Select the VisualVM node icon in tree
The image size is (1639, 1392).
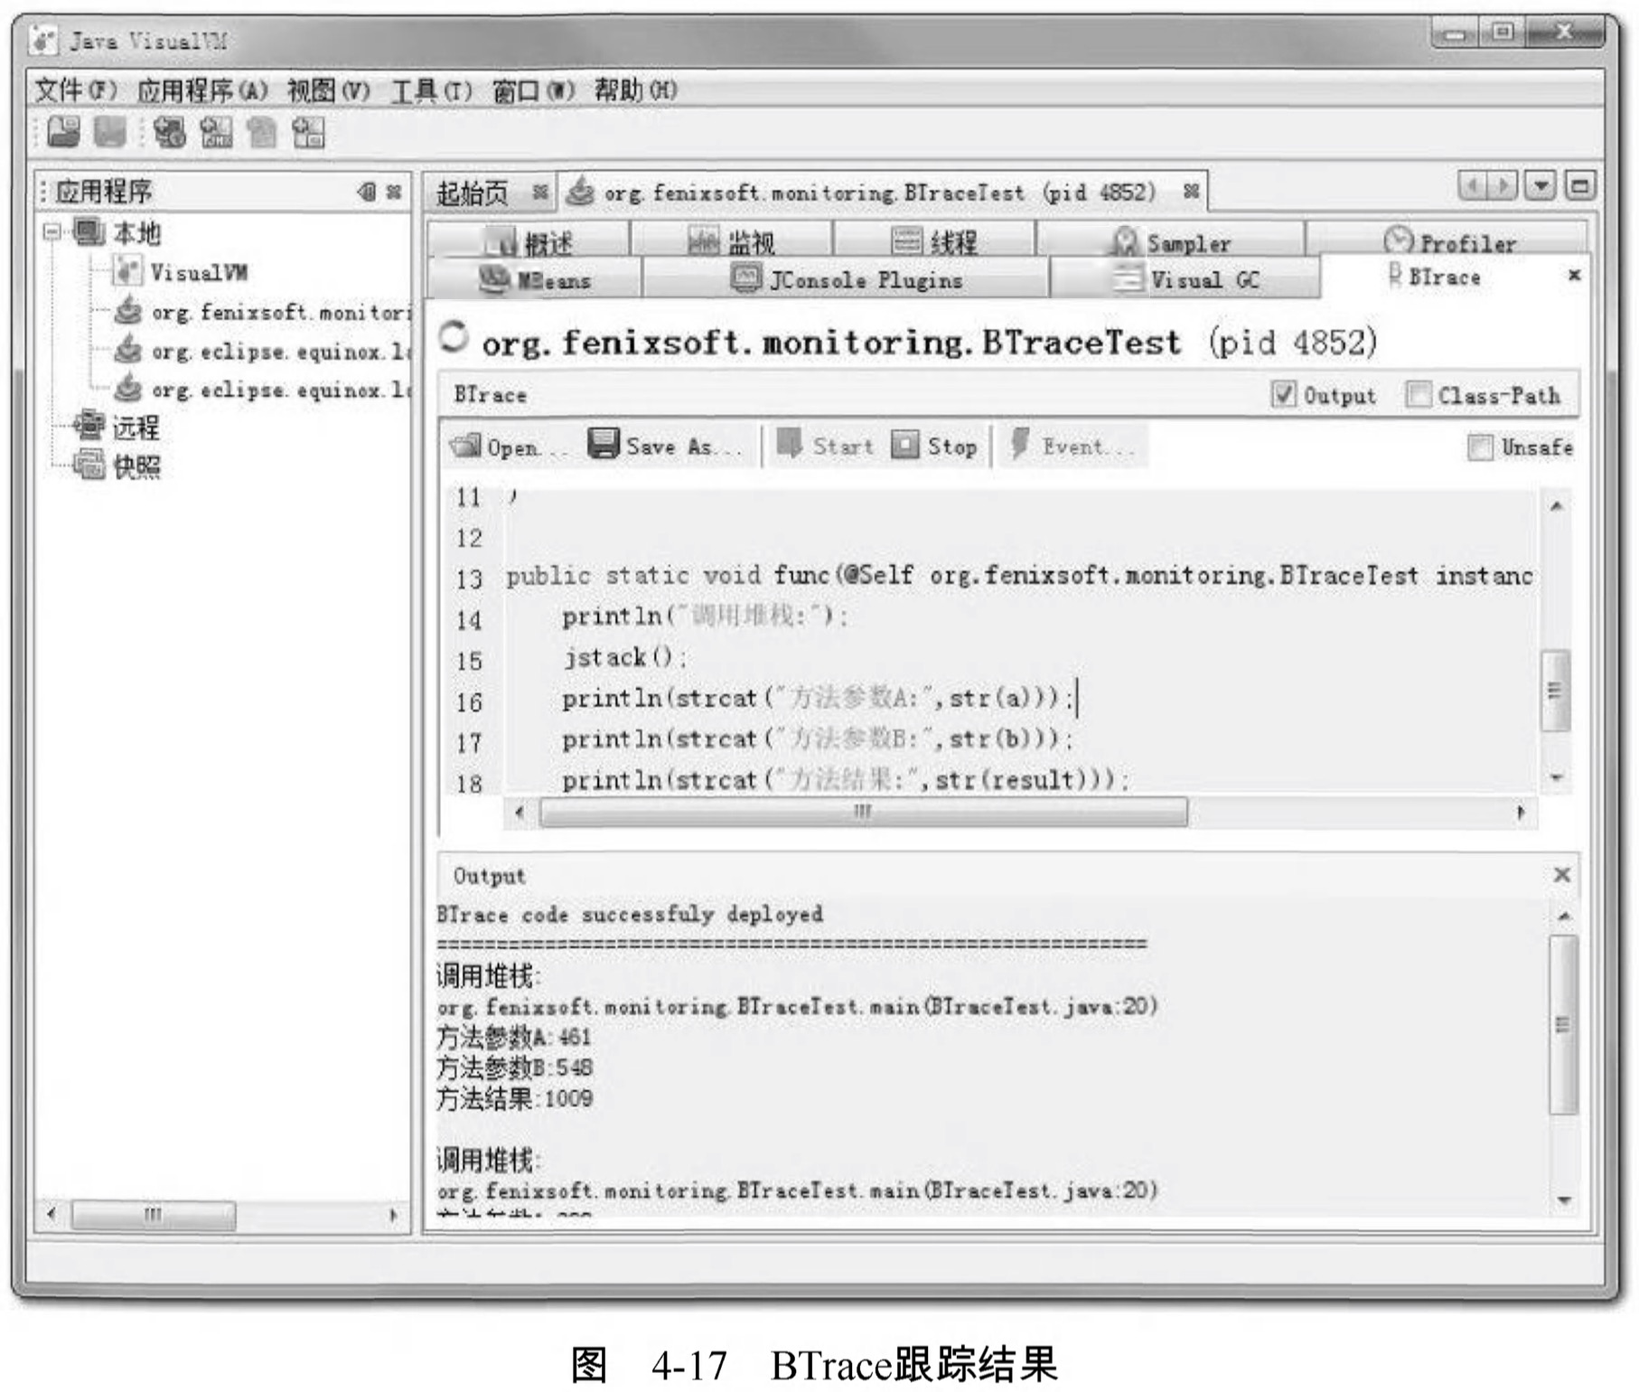126,271
